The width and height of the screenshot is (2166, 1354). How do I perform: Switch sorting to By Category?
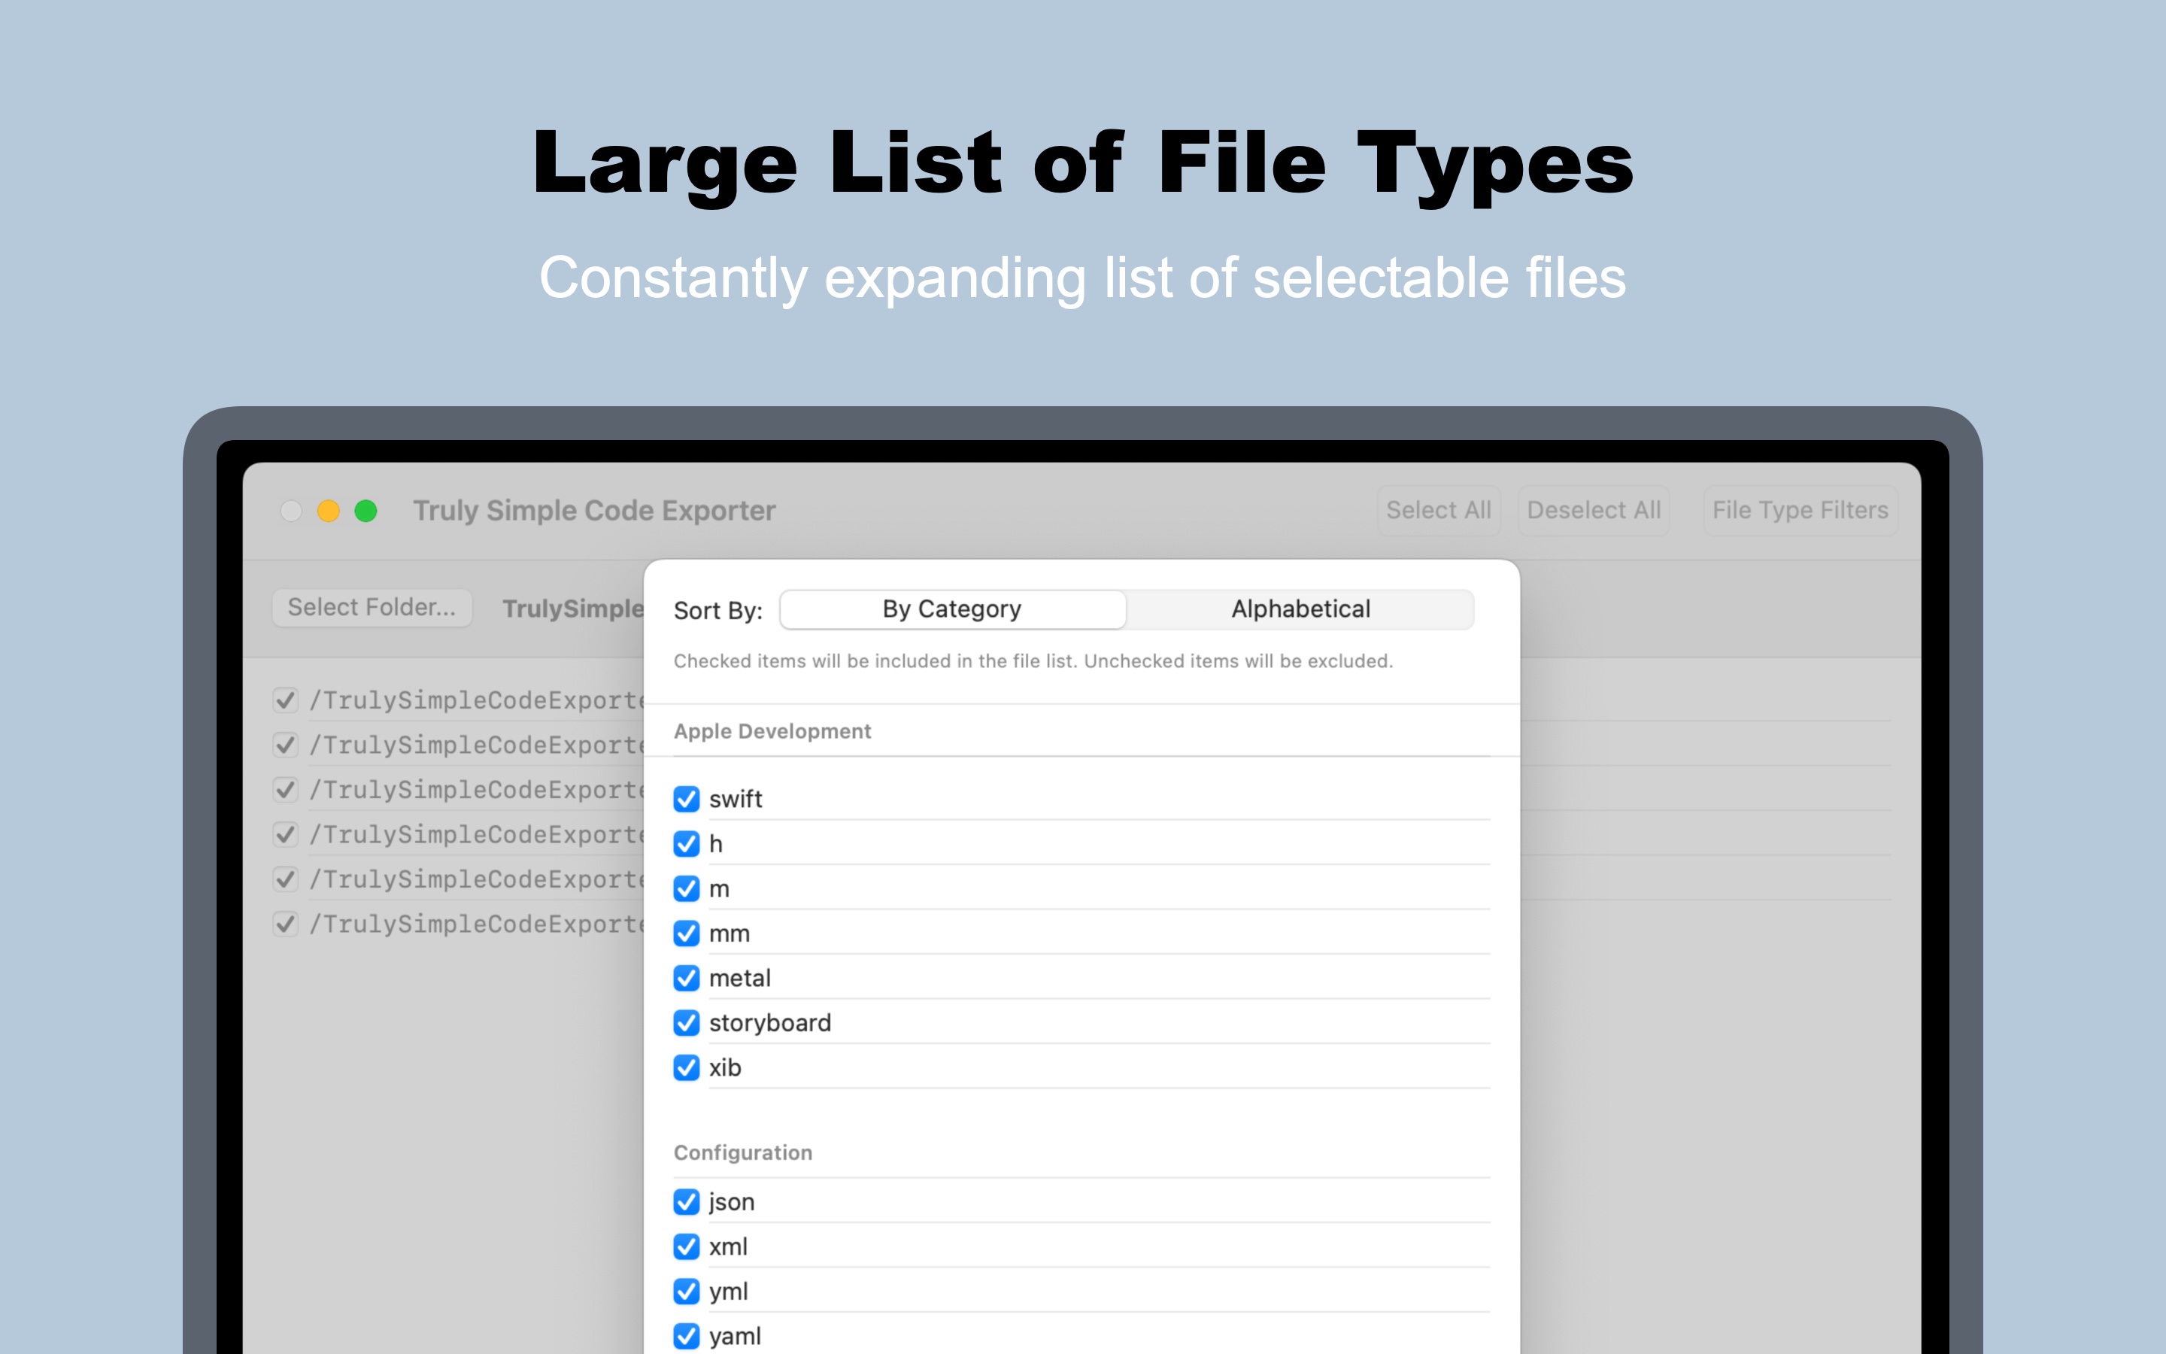coord(951,609)
